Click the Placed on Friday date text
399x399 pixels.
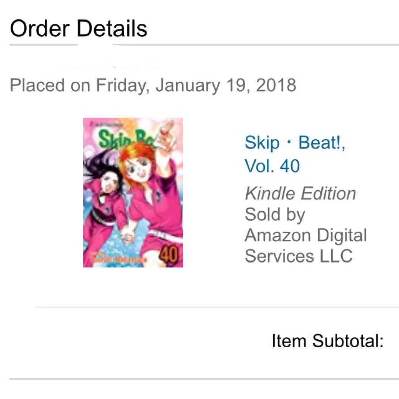(153, 85)
